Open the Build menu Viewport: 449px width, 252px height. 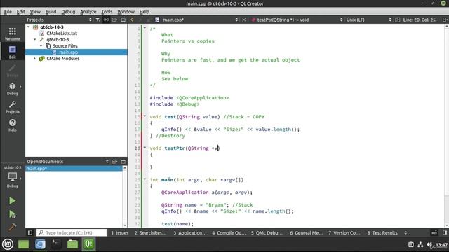click(x=51, y=12)
